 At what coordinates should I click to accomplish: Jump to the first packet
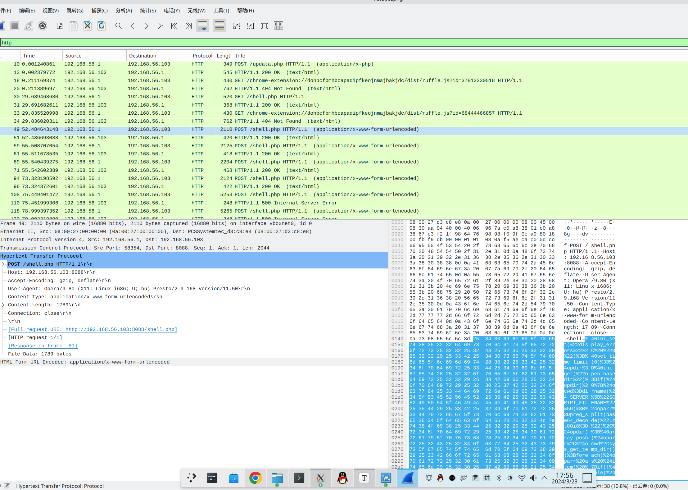174,26
